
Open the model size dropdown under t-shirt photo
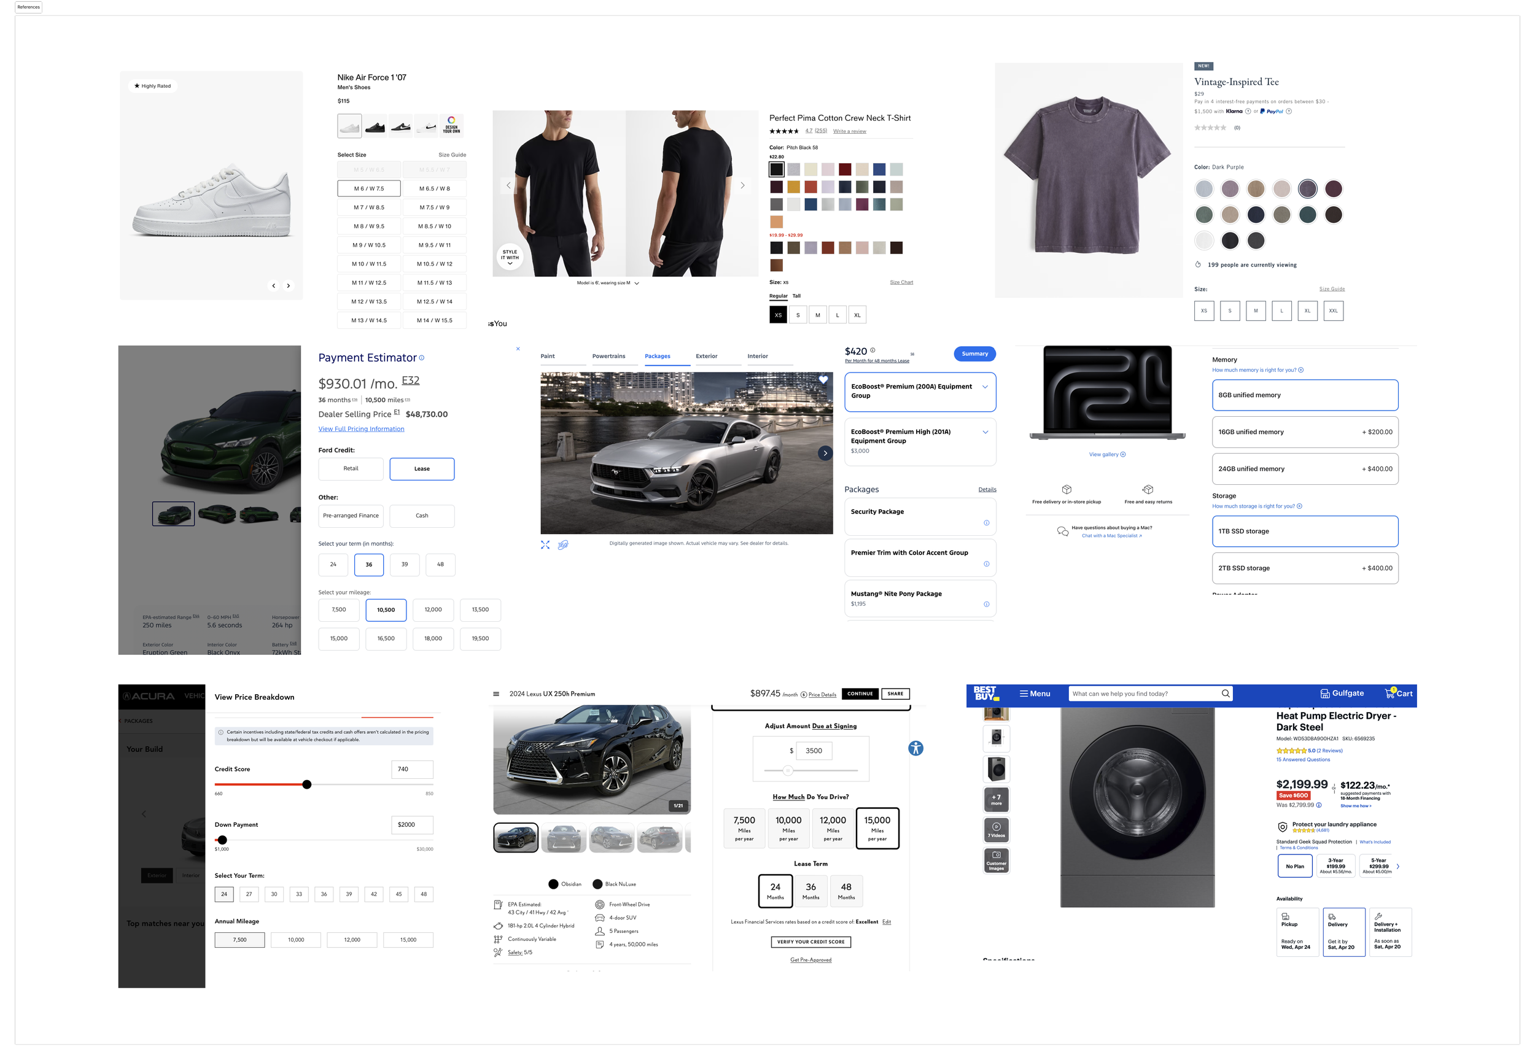636,283
